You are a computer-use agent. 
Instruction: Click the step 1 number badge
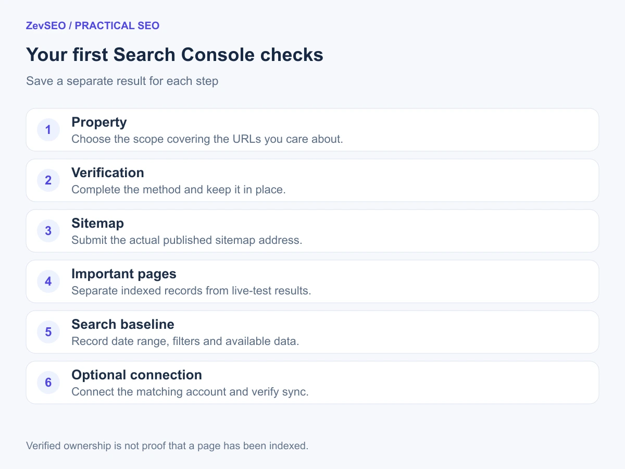point(48,130)
